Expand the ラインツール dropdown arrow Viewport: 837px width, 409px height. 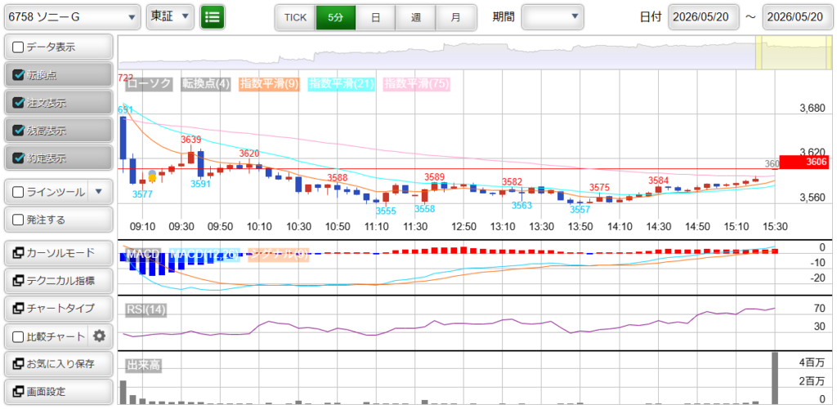(98, 191)
